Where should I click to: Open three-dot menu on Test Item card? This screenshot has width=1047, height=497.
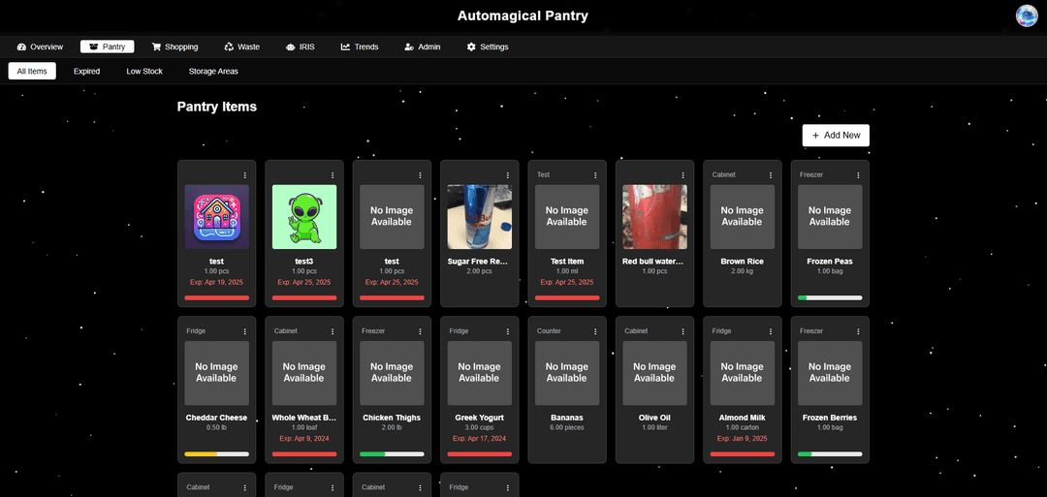coord(595,174)
